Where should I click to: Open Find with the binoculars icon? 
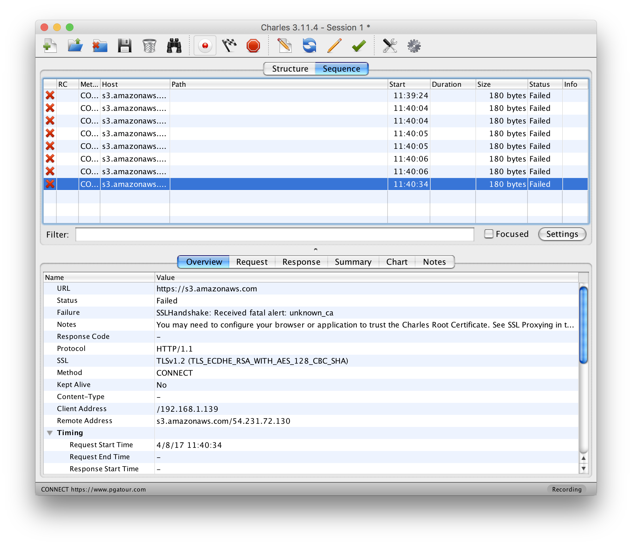point(174,46)
